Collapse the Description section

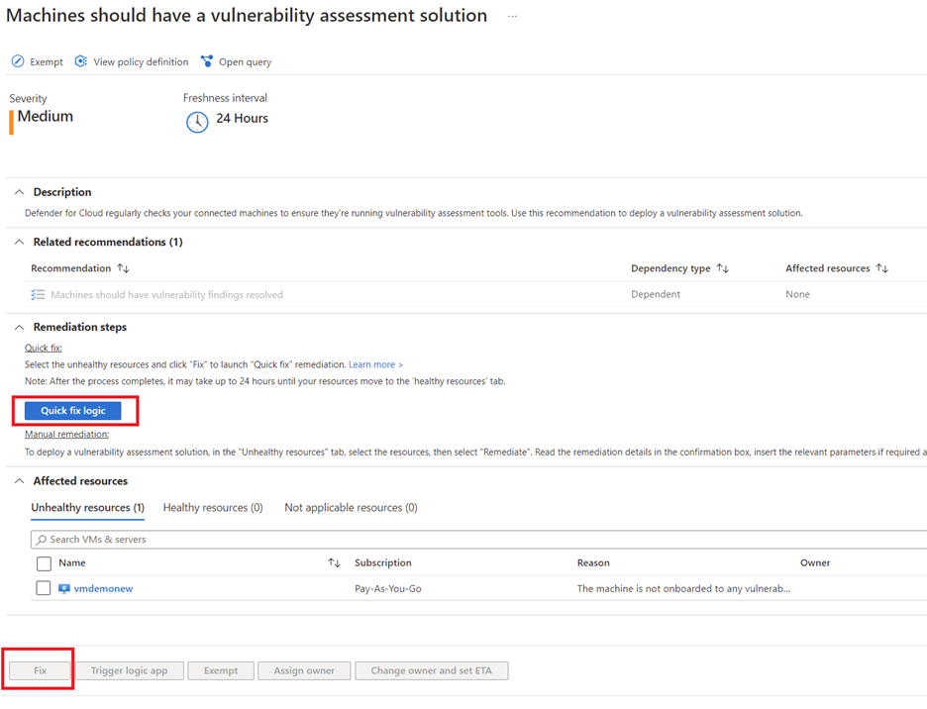click(x=19, y=192)
